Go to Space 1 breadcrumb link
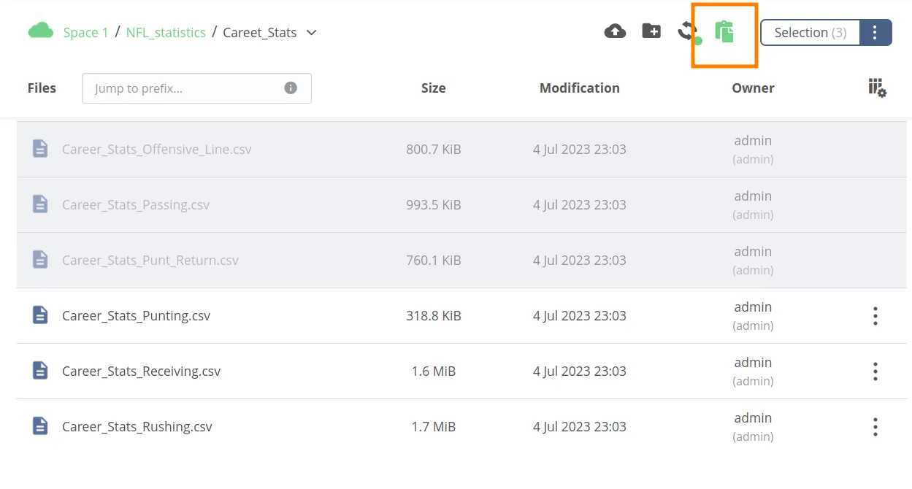 tap(85, 33)
